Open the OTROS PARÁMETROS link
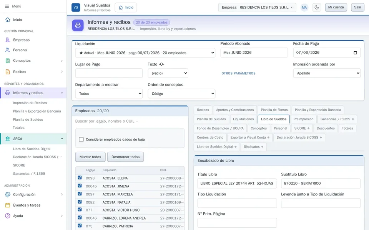This screenshot has width=369, height=230. click(x=238, y=73)
